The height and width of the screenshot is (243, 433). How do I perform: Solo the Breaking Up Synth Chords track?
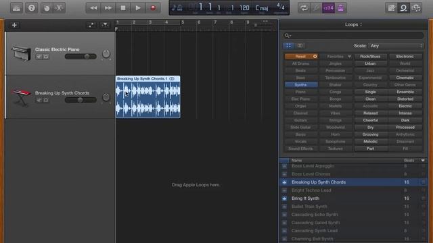tap(46, 101)
